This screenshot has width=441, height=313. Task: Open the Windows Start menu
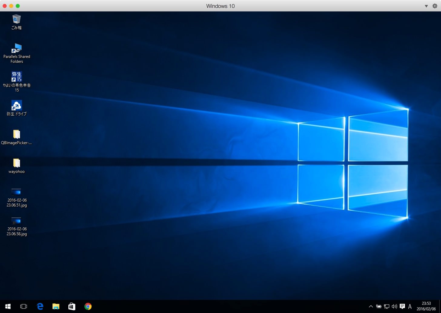click(8, 306)
